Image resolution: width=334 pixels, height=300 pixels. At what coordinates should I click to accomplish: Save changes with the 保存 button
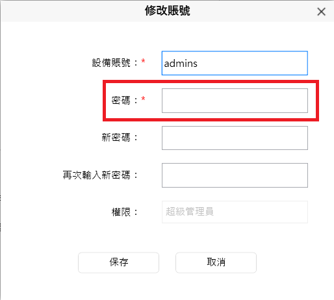click(x=118, y=262)
